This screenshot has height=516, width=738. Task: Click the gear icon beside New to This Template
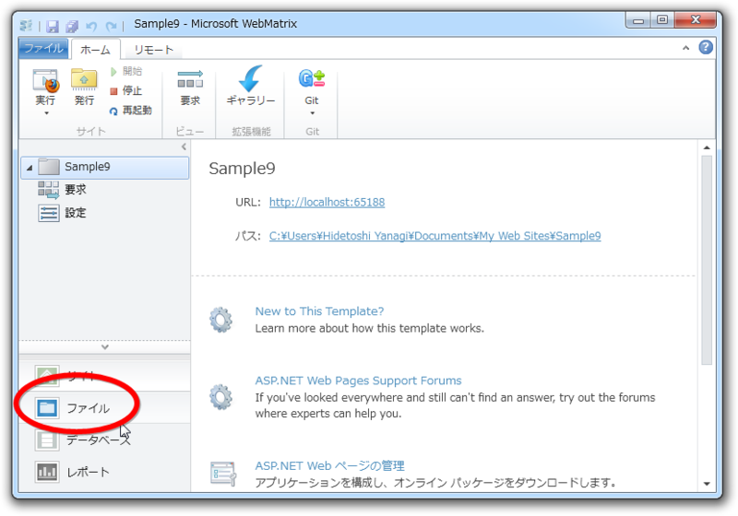220,320
